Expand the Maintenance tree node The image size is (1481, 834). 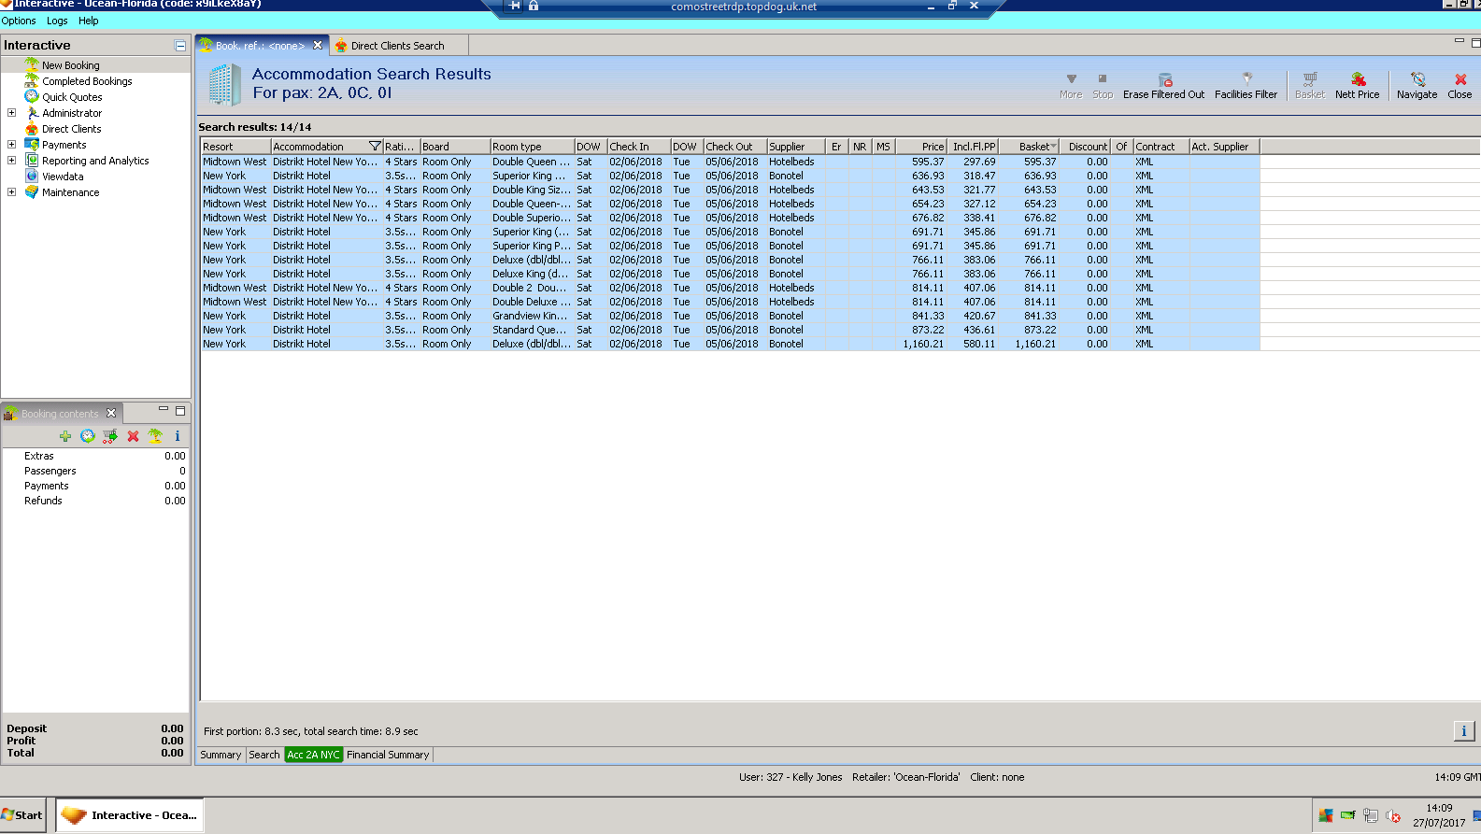12,192
